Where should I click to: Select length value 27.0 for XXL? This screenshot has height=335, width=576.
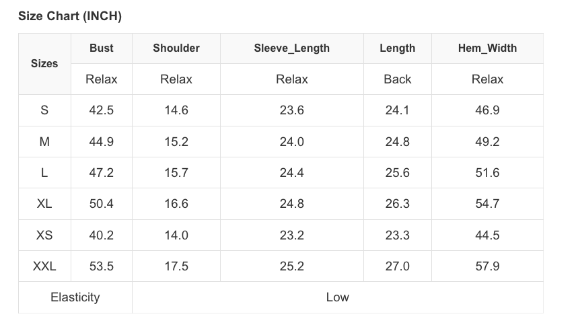coord(397,266)
